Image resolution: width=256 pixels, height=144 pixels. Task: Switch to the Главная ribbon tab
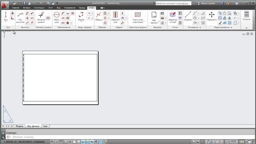(x=16, y=8)
